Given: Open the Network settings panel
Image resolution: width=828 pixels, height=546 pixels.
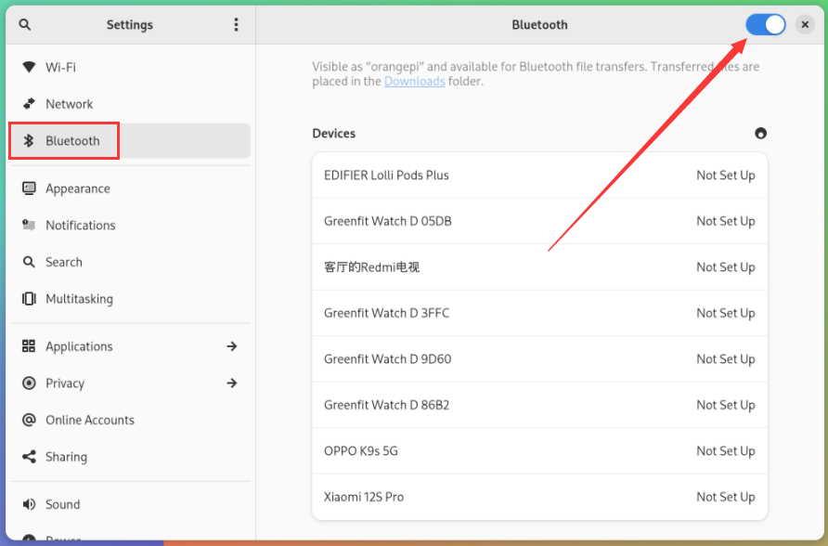Looking at the screenshot, I should point(131,104).
